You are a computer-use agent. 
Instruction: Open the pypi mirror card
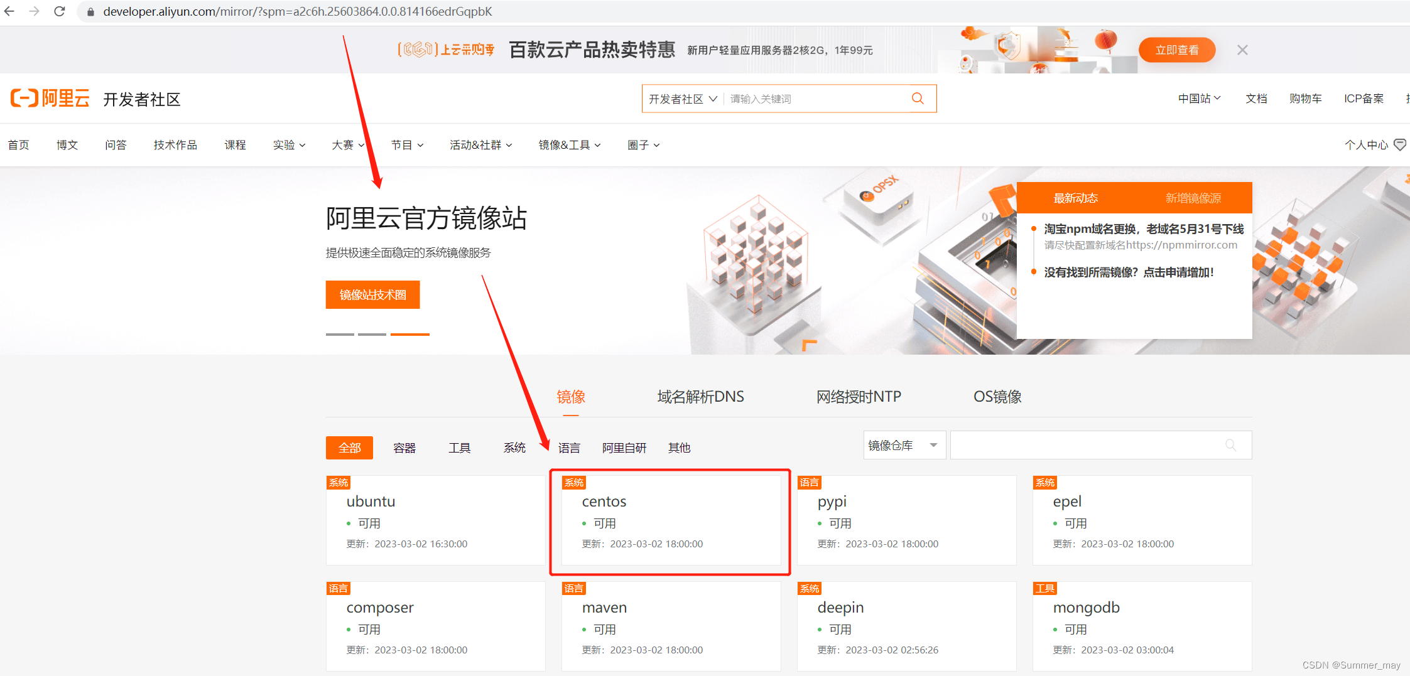[x=906, y=520]
